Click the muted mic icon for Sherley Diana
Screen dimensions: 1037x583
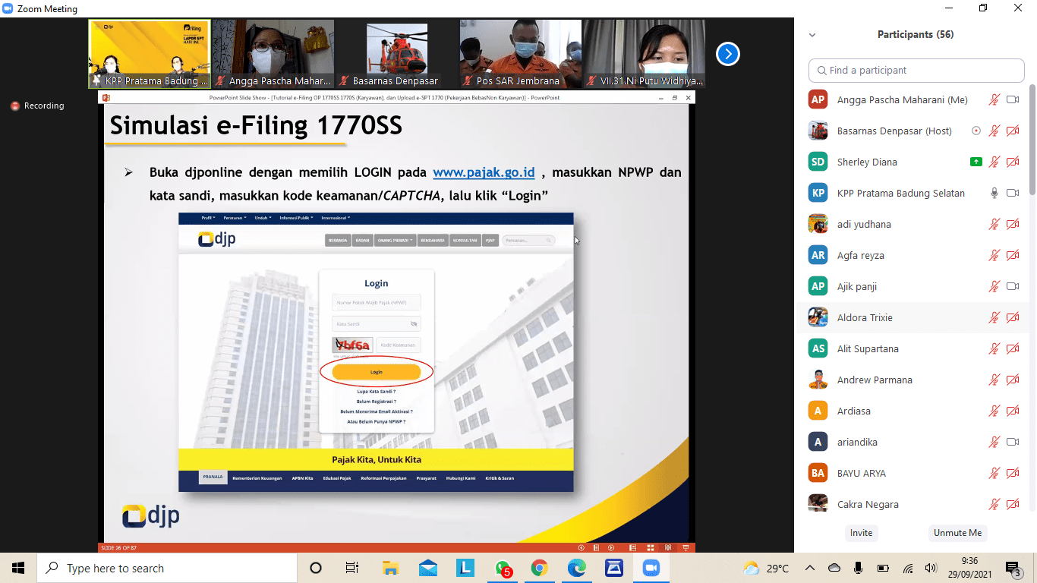[x=994, y=162]
